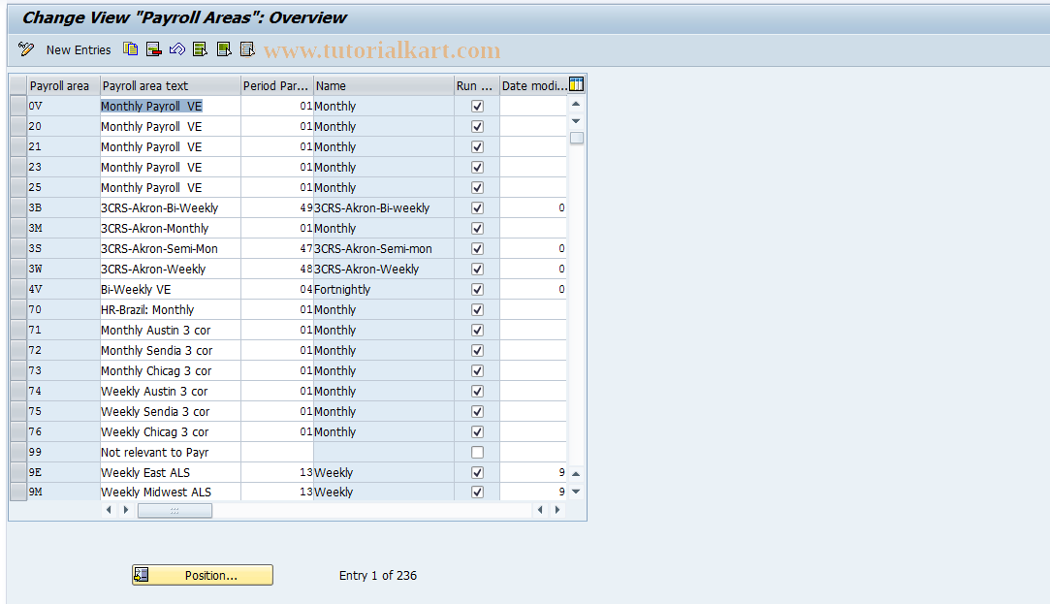Select row selector for payroll area 99
Image resolution: width=1050 pixels, height=604 pixels.
[x=18, y=452]
